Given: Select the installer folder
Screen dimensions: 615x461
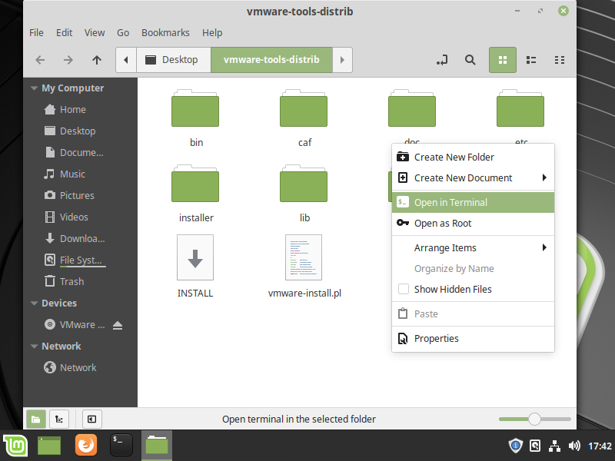Looking at the screenshot, I should [x=195, y=194].
